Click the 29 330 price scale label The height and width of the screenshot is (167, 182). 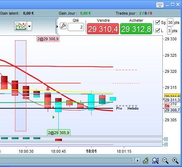pyautogui.click(x=171, y=39)
